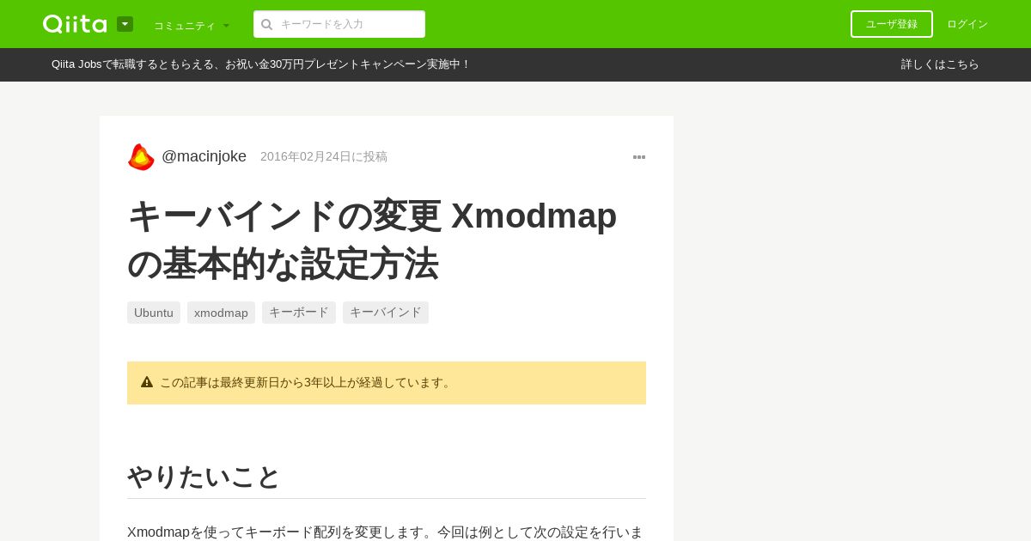Viewport: 1031px width, 541px height.
Task: Expand the dropdown arrow beside Qiita logo
Action: coord(125,24)
